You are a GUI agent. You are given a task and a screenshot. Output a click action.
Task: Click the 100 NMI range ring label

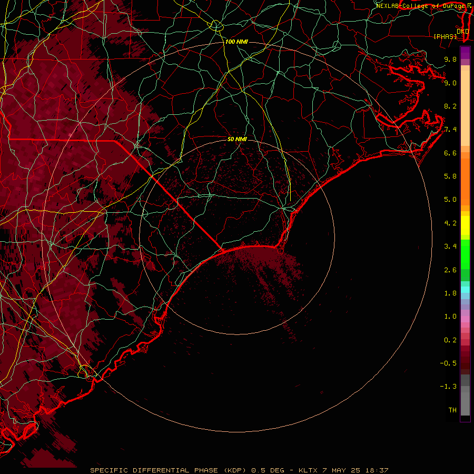(x=236, y=42)
